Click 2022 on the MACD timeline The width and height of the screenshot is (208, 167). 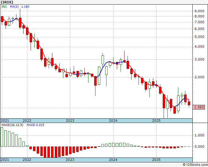click(x=27, y=160)
